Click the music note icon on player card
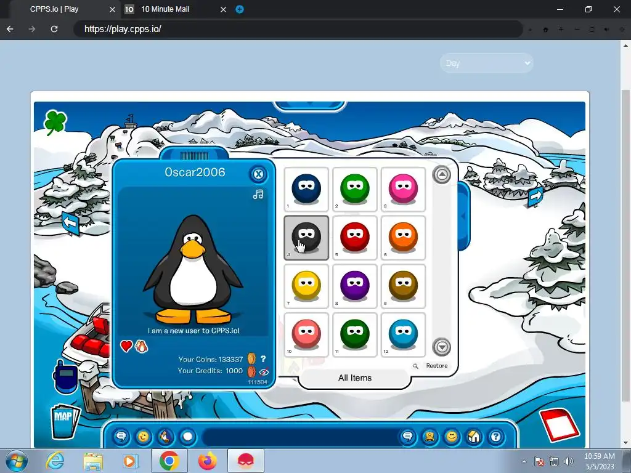 pyautogui.click(x=258, y=194)
